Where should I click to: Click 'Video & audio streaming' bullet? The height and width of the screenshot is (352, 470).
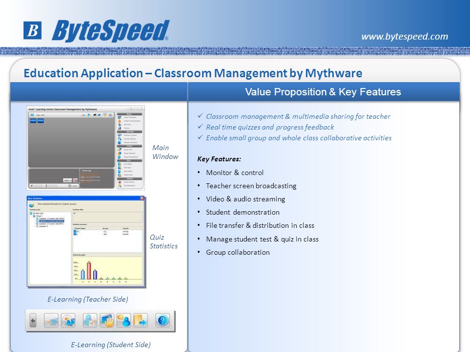(245, 199)
